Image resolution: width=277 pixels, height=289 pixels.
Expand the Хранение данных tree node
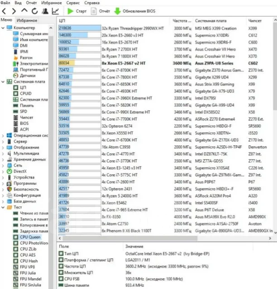tap(3, 159)
